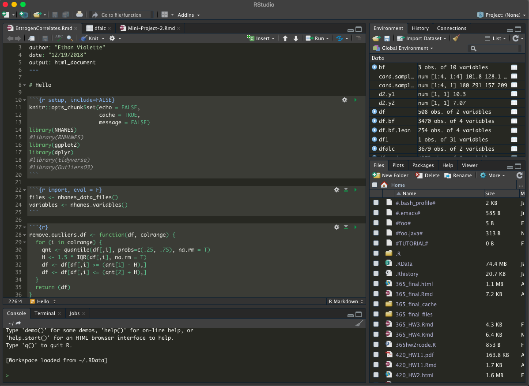
Task: Run the import chunk green play icon
Action: (x=355, y=190)
